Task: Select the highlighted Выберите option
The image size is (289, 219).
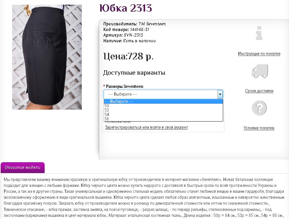Action: coord(163,102)
